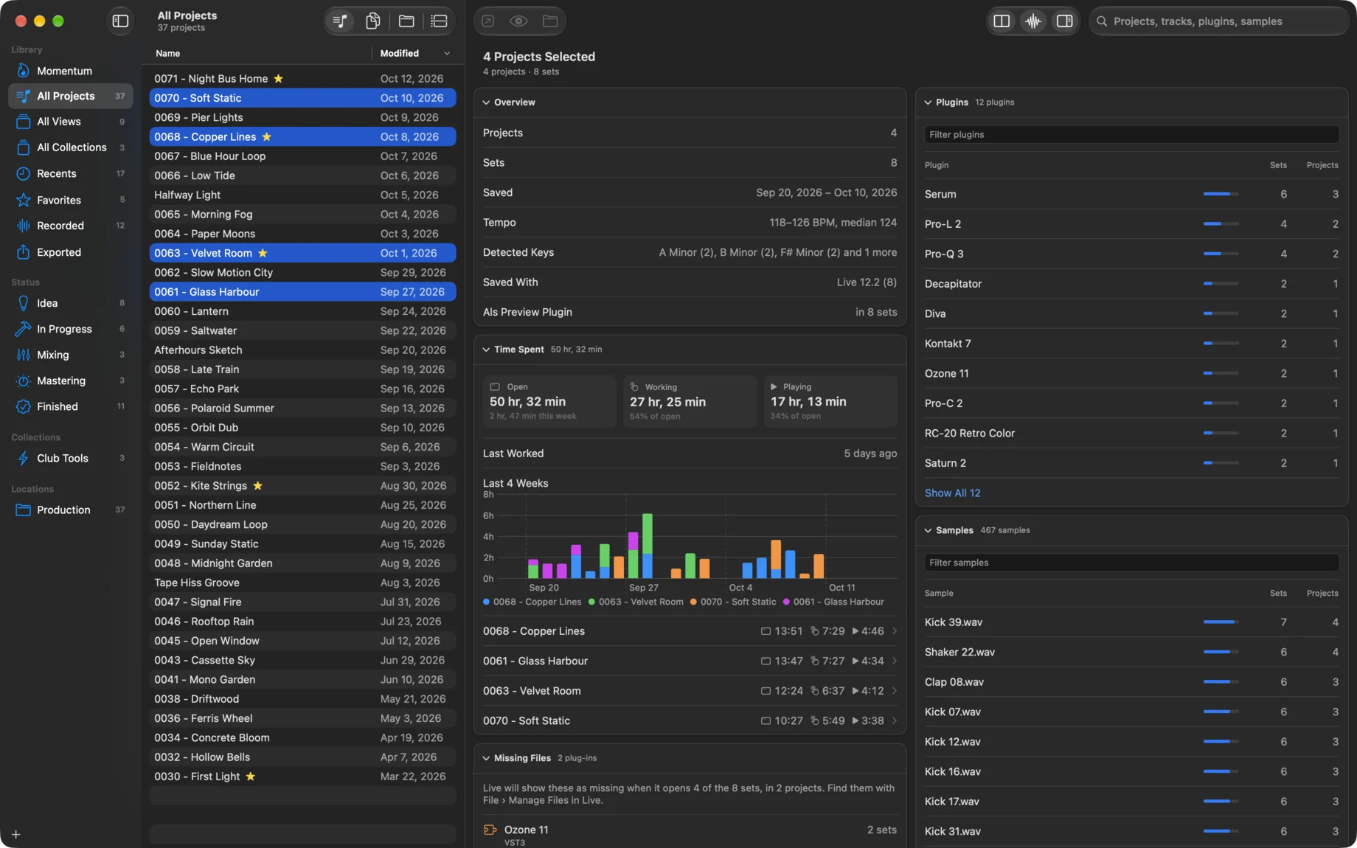Open the Production location folder
Viewport: 1357px width, 848px height.
tap(71, 510)
